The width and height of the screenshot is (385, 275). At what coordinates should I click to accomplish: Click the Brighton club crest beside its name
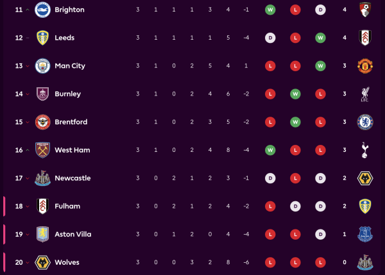(x=43, y=10)
